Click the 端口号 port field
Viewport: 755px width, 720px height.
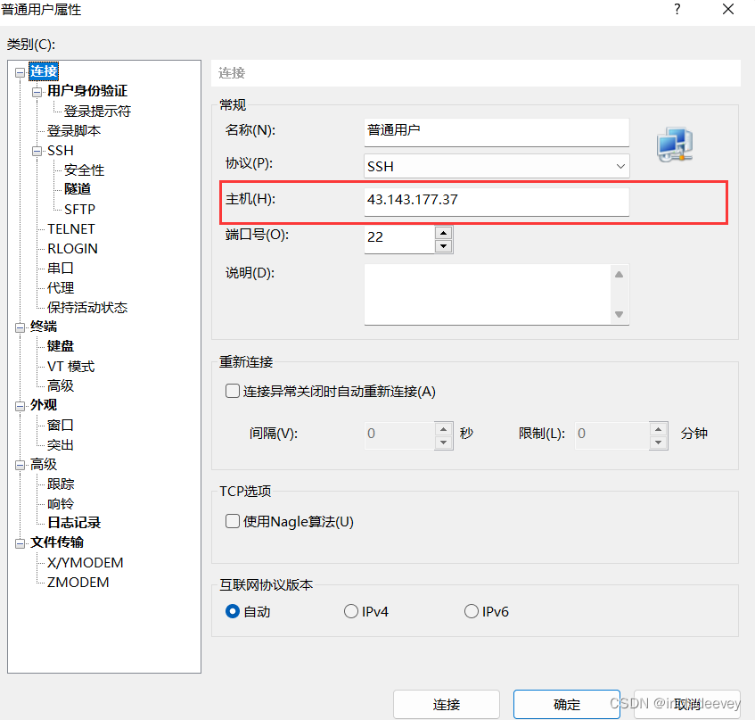click(x=399, y=239)
